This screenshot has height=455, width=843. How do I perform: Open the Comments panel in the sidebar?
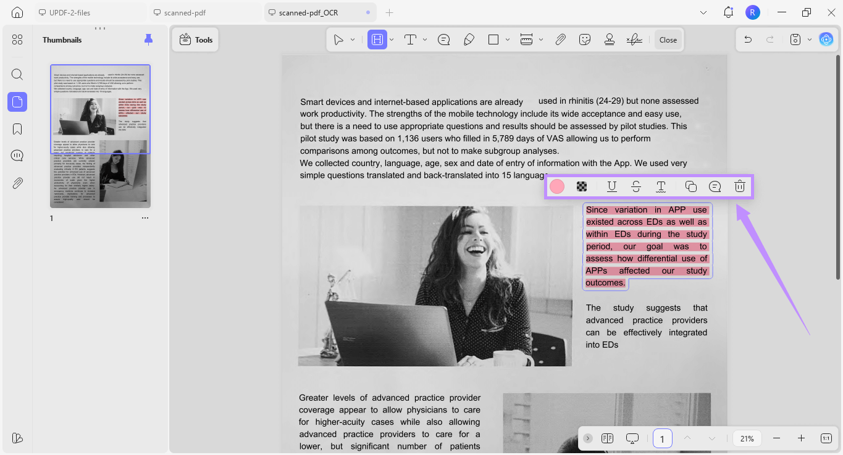pyautogui.click(x=17, y=155)
